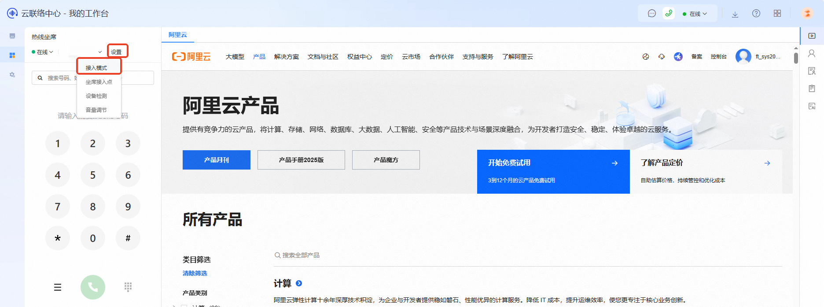824x307 pixels.
Task: Click the globe language icon in Aliyun header
Action: 646,57
